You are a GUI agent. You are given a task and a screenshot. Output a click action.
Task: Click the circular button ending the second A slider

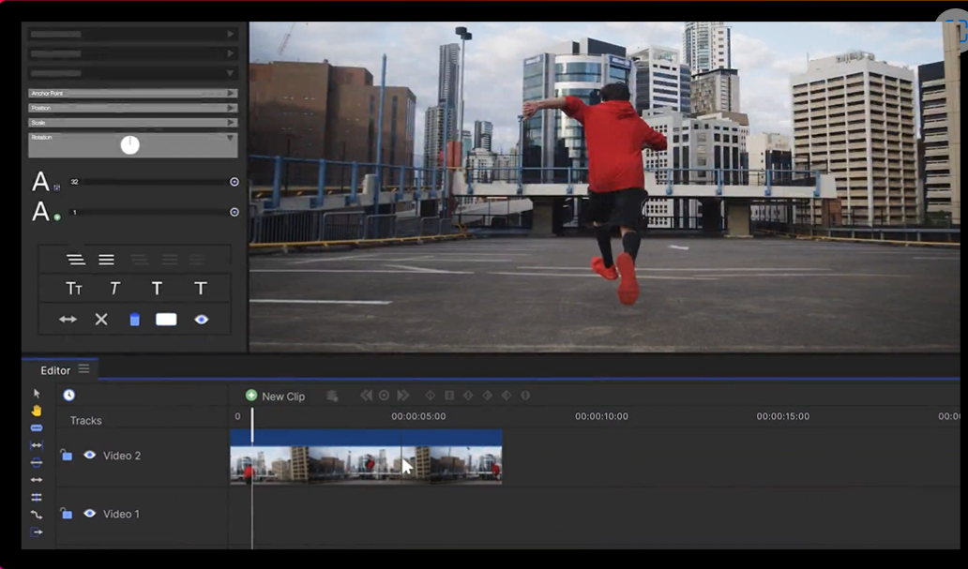coord(234,212)
